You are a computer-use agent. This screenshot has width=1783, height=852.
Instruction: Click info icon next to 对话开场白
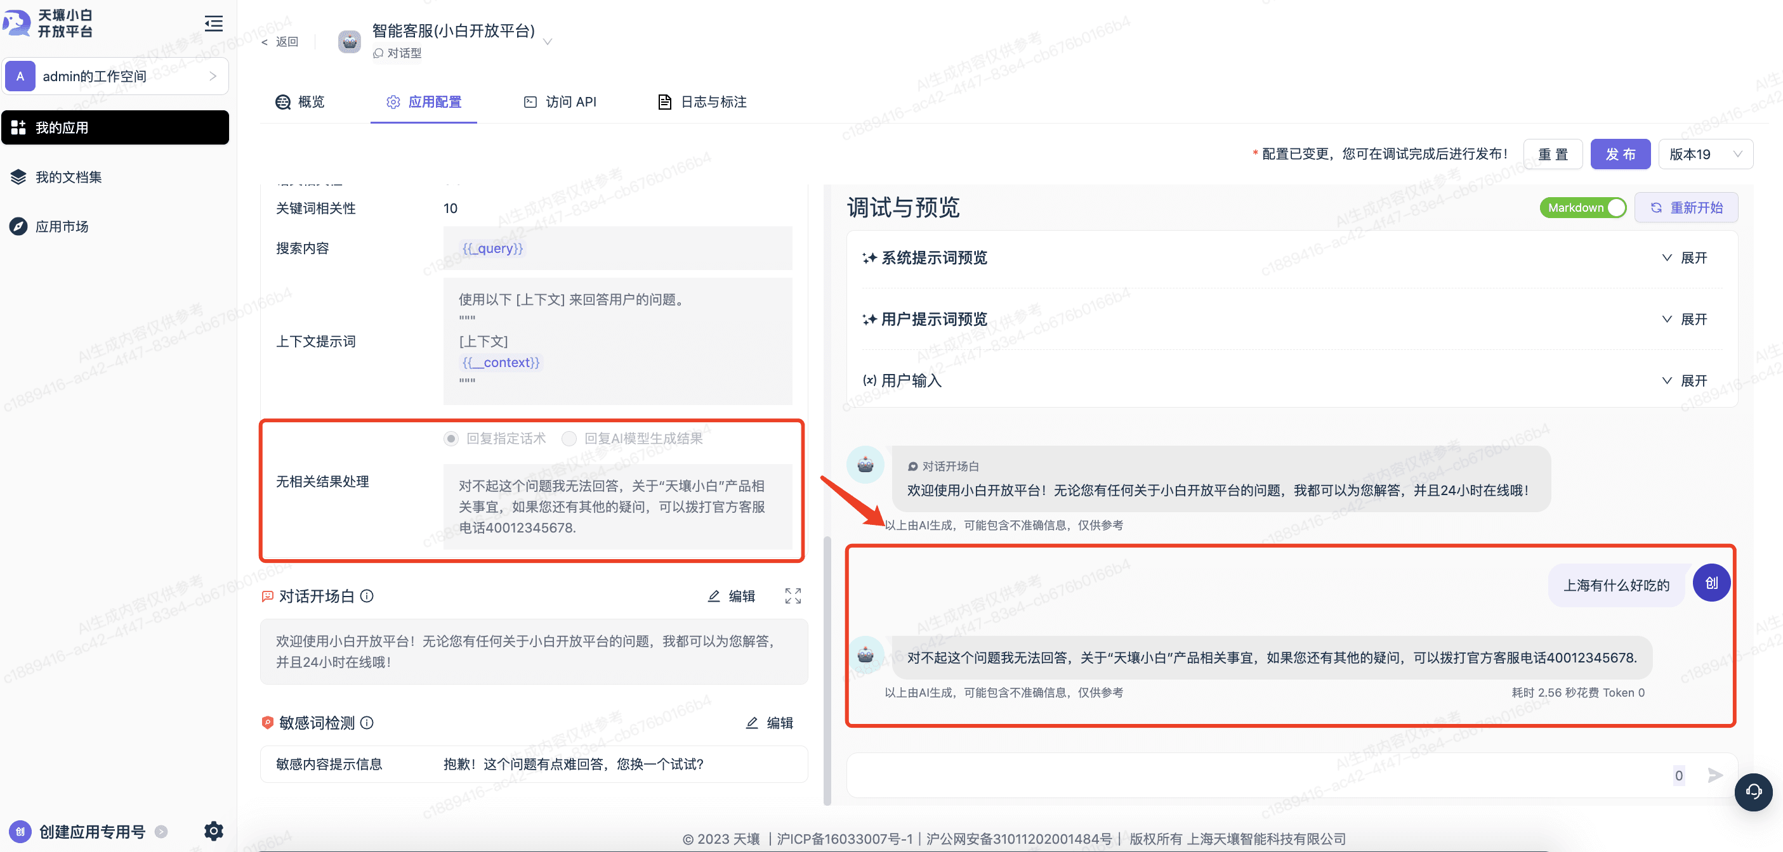367,595
